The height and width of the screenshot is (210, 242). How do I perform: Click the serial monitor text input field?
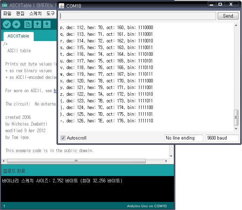pos(138,16)
